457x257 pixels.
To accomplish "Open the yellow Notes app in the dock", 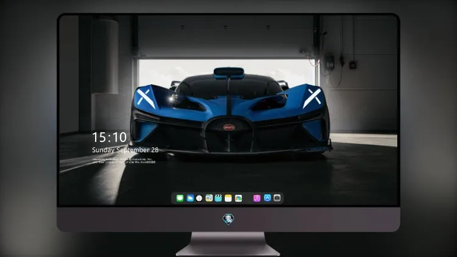I will coord(228,199).
